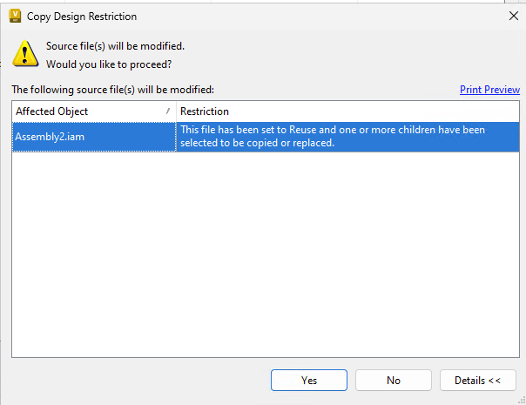526x405 pixels.
Task: Click the blank footer area left of Yes
Action: pyautogui.click(x=131, y=381)
